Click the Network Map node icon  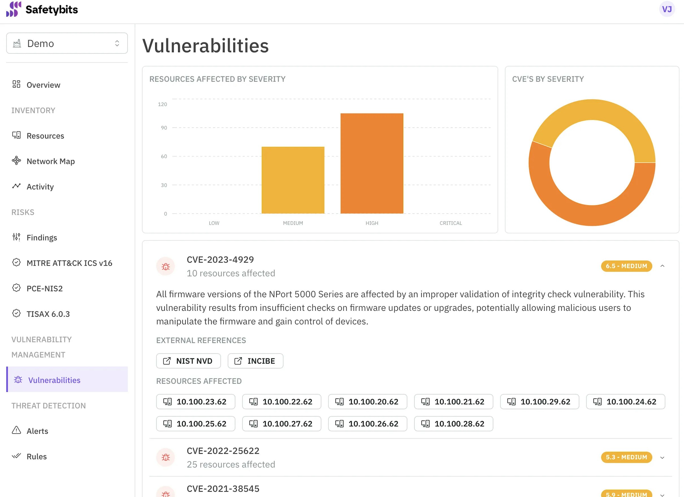[x=16, y=160]
